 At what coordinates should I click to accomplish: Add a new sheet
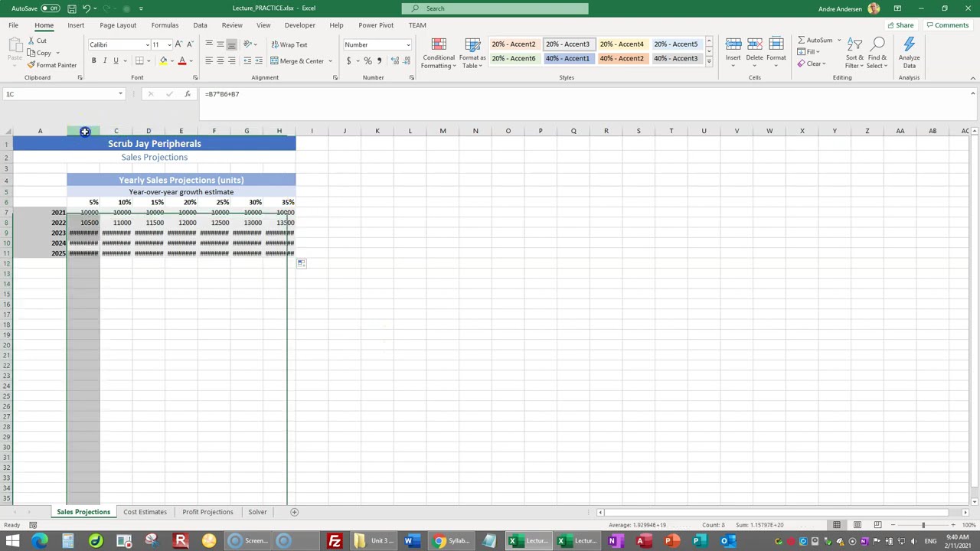(294, 512)
